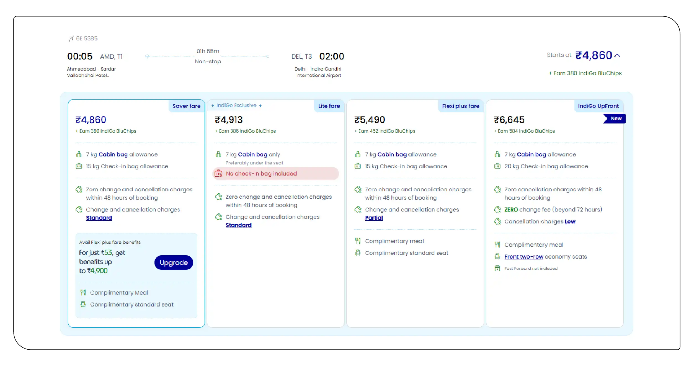Select the ₹6,645 UpFront price
The image size is (694, 366).
(x=509, y=120)
